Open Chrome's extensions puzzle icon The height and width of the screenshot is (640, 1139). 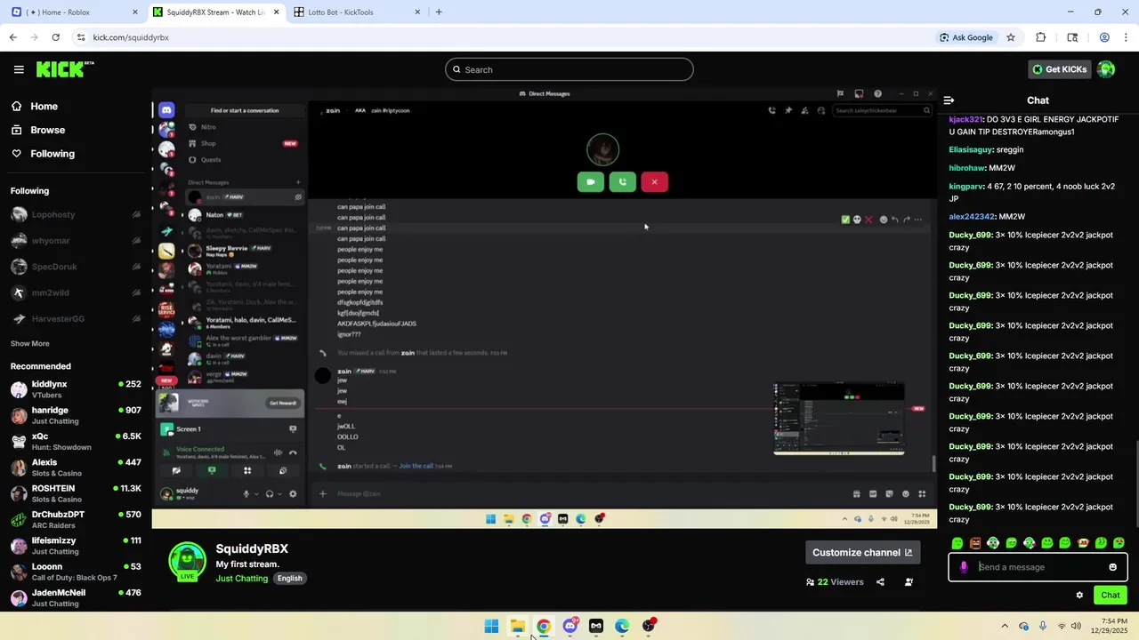pos(1040,37)
